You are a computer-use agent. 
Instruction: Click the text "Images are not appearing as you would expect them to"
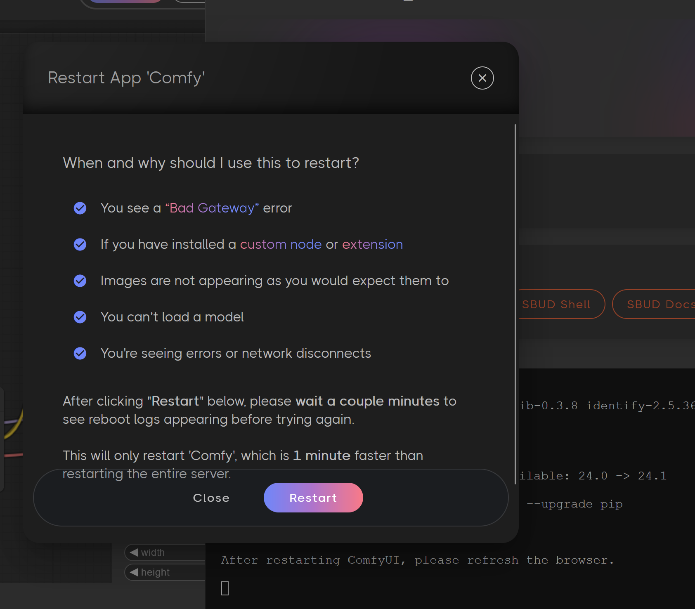tap(274, 281)
